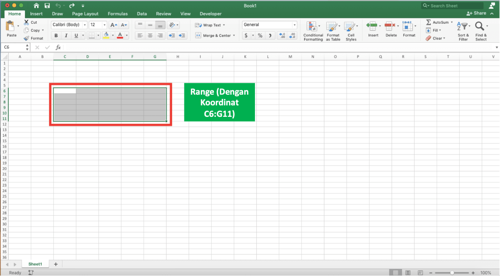Switch to the Formulas tab

click(117, 14)
